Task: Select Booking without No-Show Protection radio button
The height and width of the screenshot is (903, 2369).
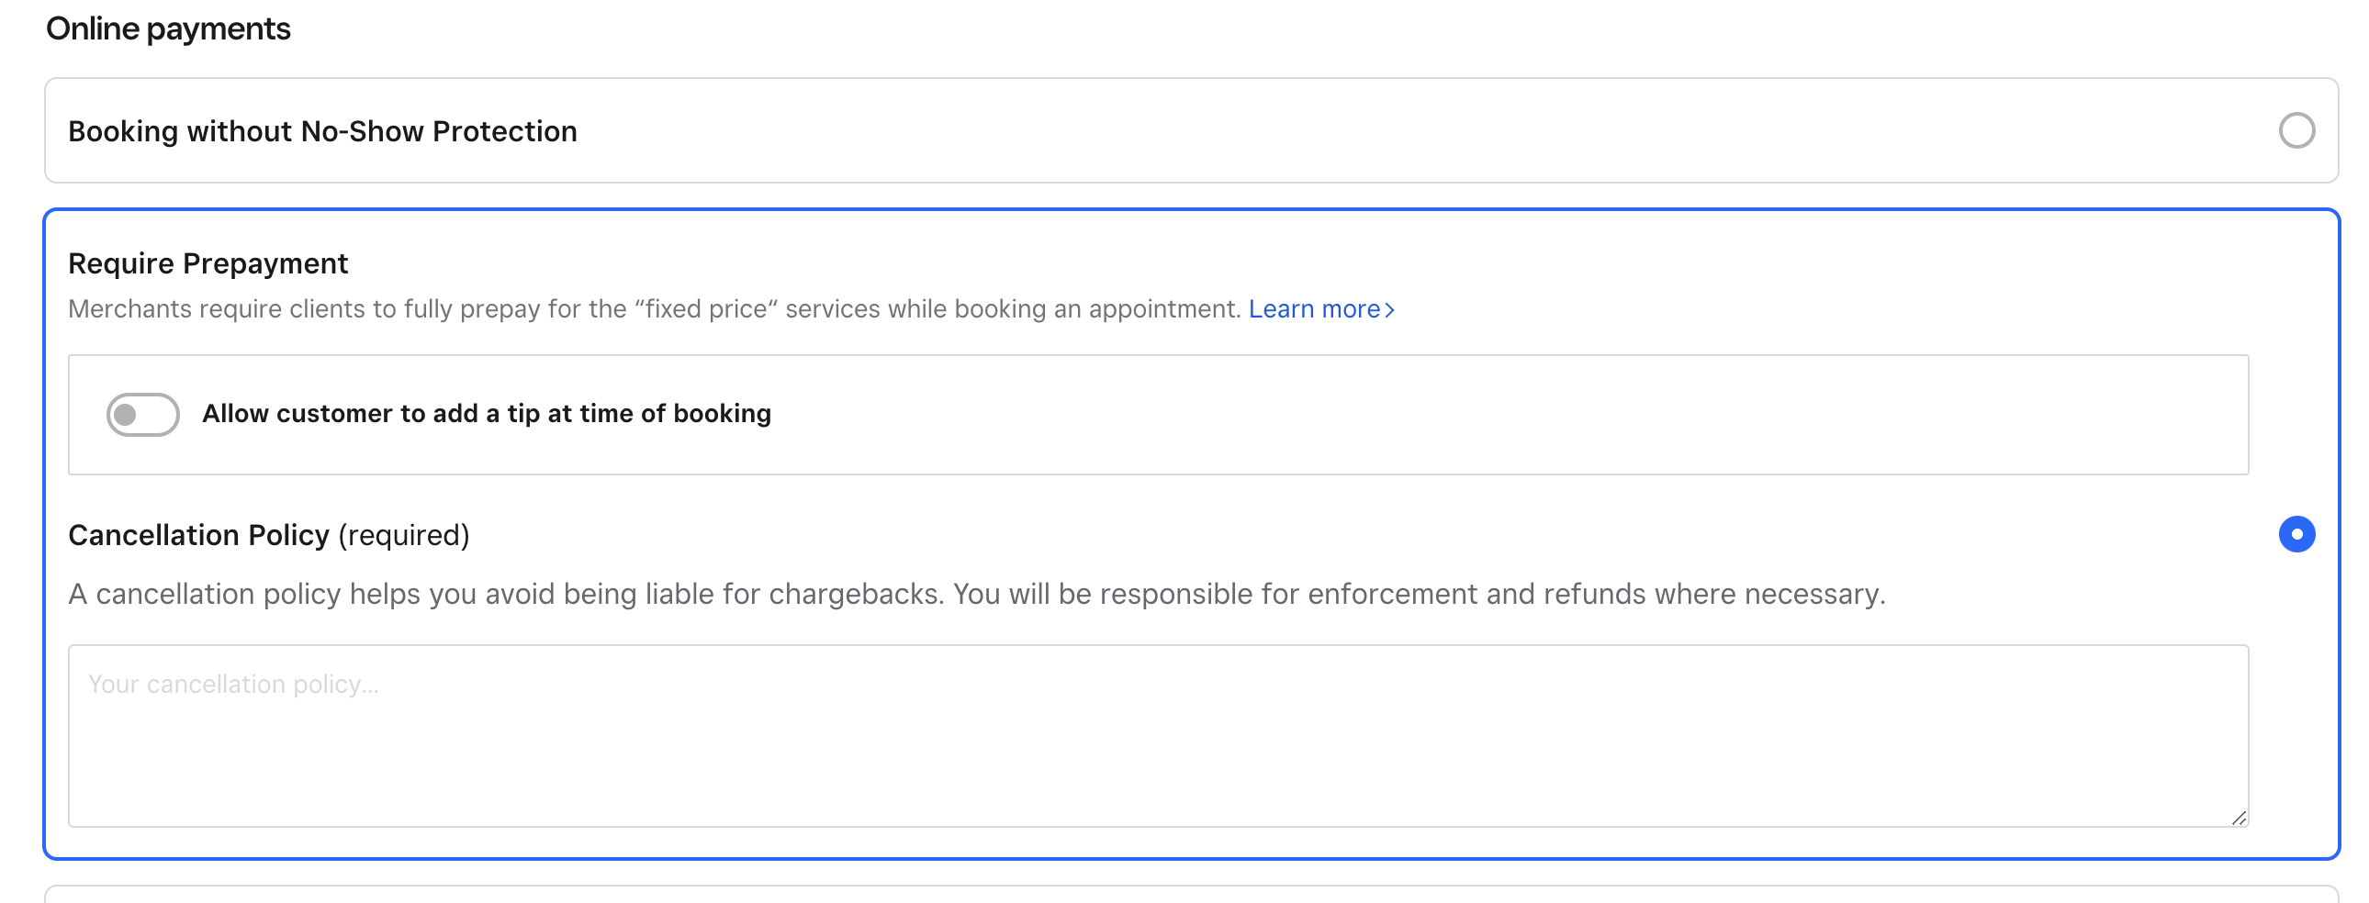Action: tap(2296, 130)
